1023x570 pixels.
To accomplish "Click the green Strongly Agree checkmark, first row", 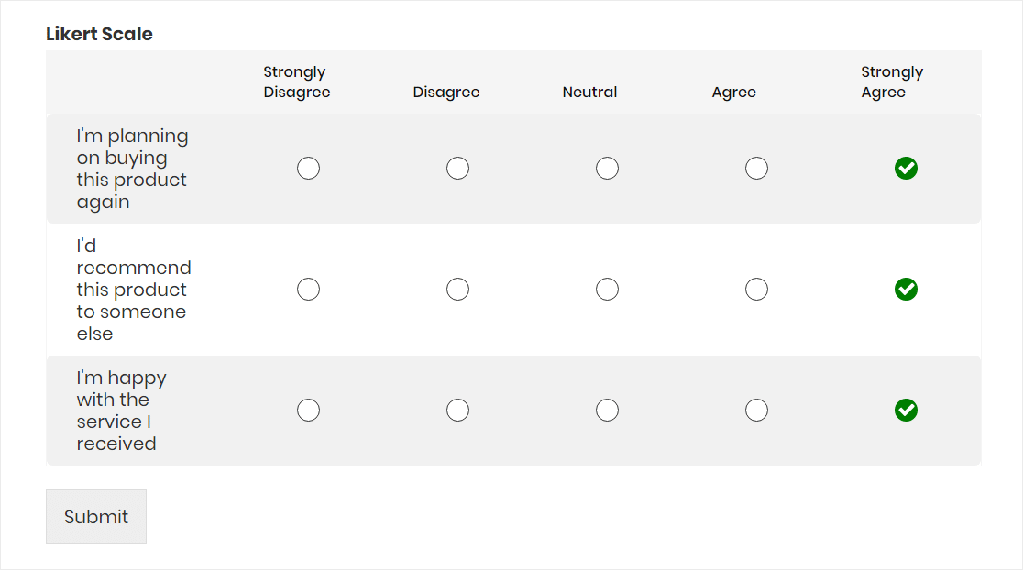I will click(x=906, y=168).
